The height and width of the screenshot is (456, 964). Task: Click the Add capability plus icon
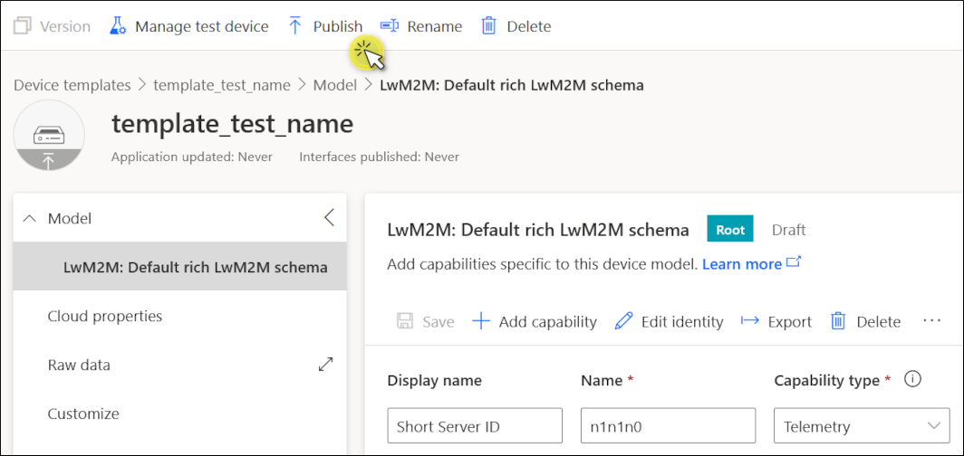pyautogui.click(x=481, y=321)
